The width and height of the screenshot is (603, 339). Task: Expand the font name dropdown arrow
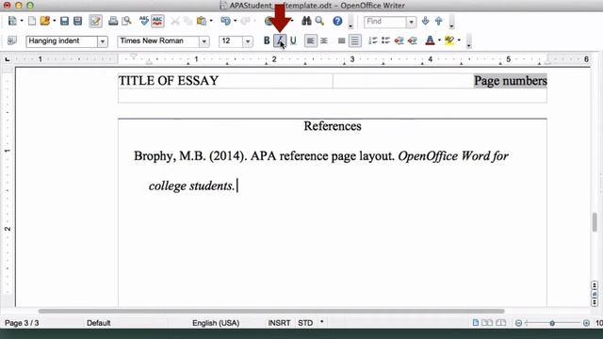tap(204, 41)
